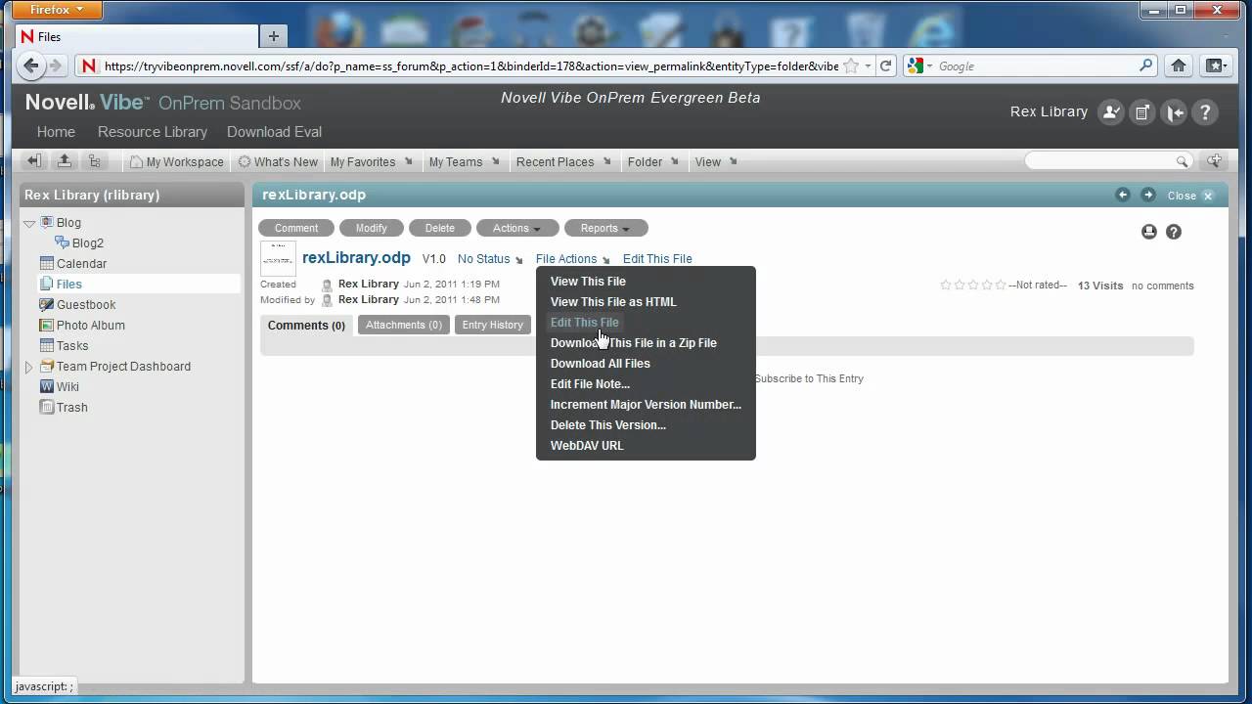Open the Reports dropdown button
The image size is (1252, 704).
pos(606,228)
